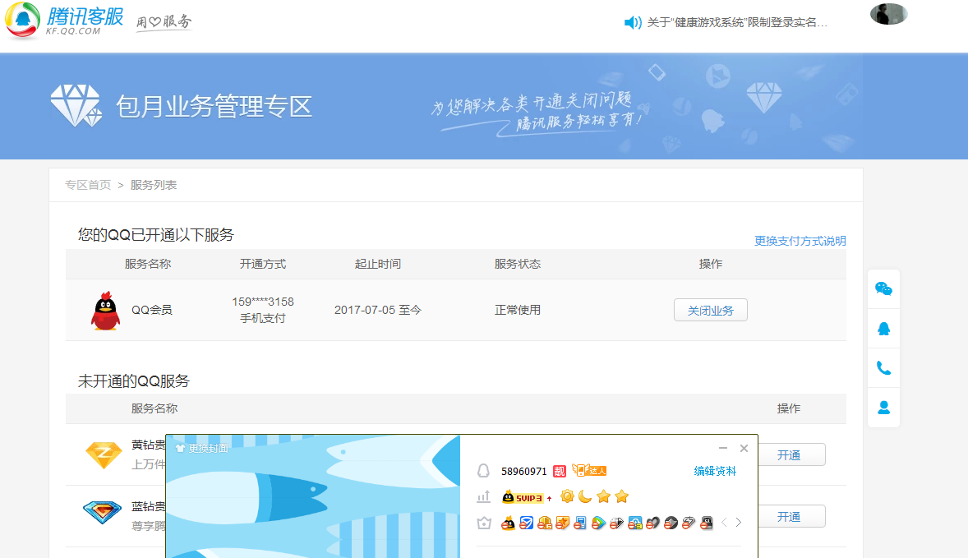The height and width of the screenshot is (558, 968).
Task: Go to 专区首页 breadcrumb
Action: tap(88, 185)
